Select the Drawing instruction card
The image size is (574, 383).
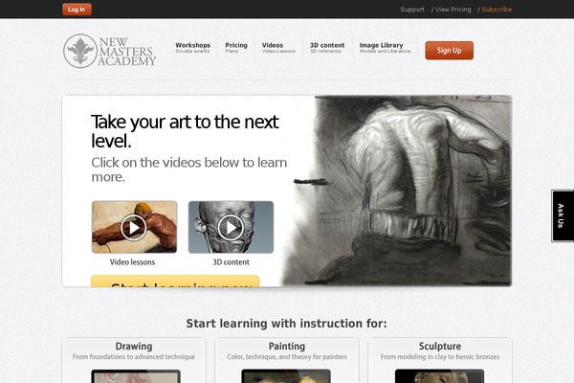tap(134, 360)
